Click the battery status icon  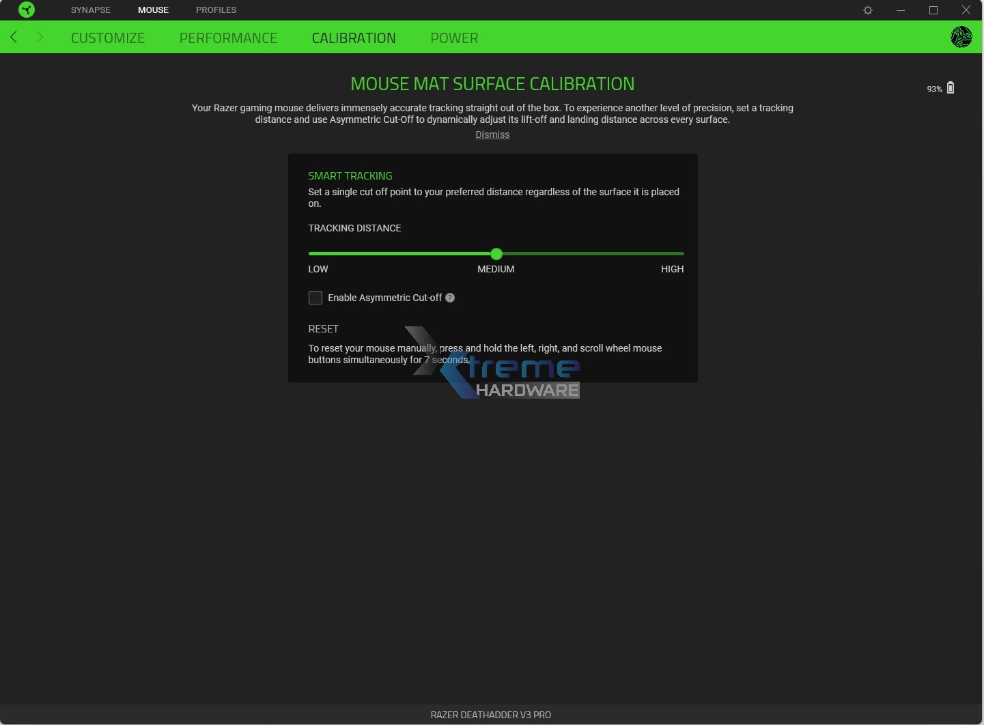951,88
